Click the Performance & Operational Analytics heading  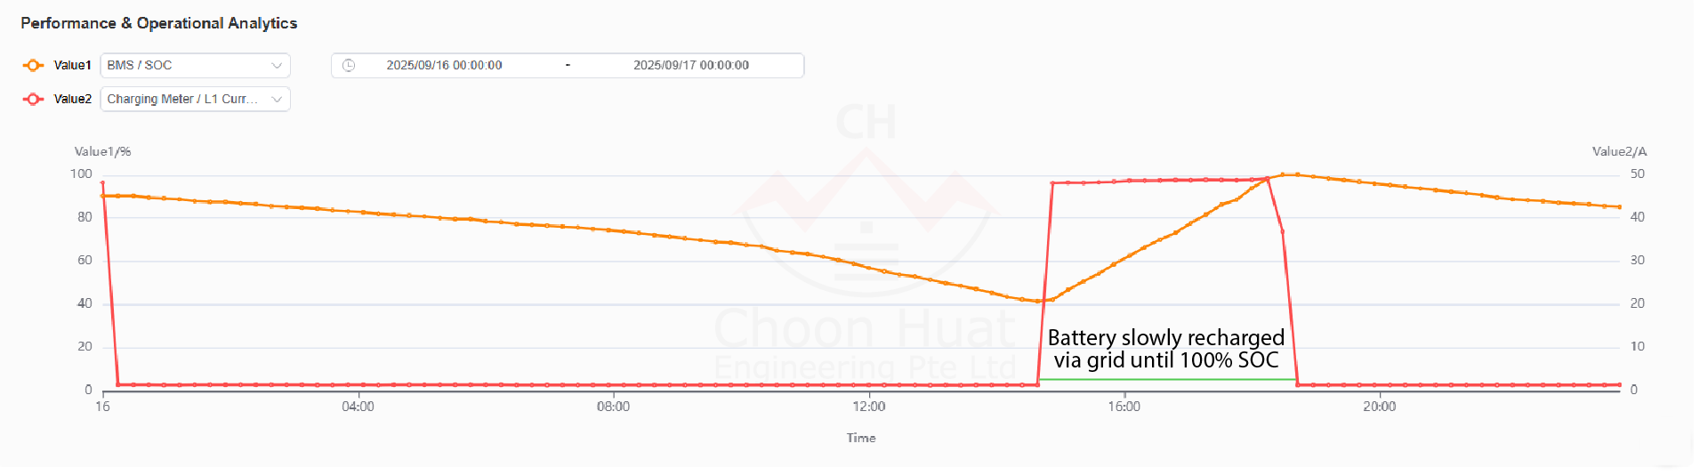pos(158,23)
